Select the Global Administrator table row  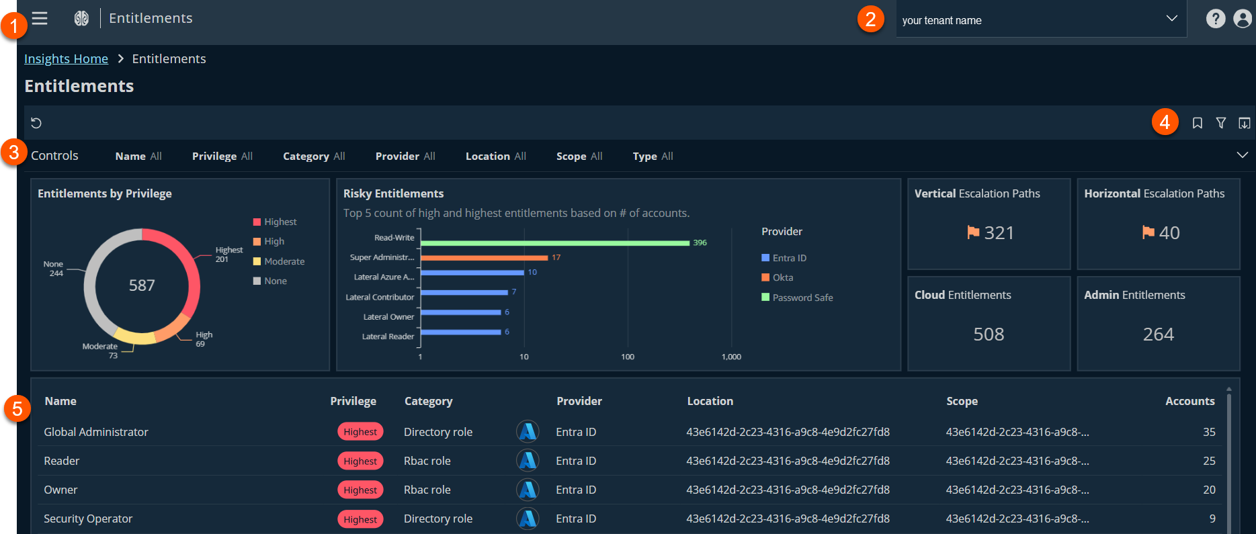pos(96,432)
